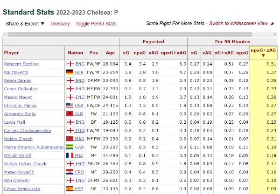The width and height of the screenshot is (280, 194).
Task: Open Conor Gallagher player page
Action: [21, 89]
